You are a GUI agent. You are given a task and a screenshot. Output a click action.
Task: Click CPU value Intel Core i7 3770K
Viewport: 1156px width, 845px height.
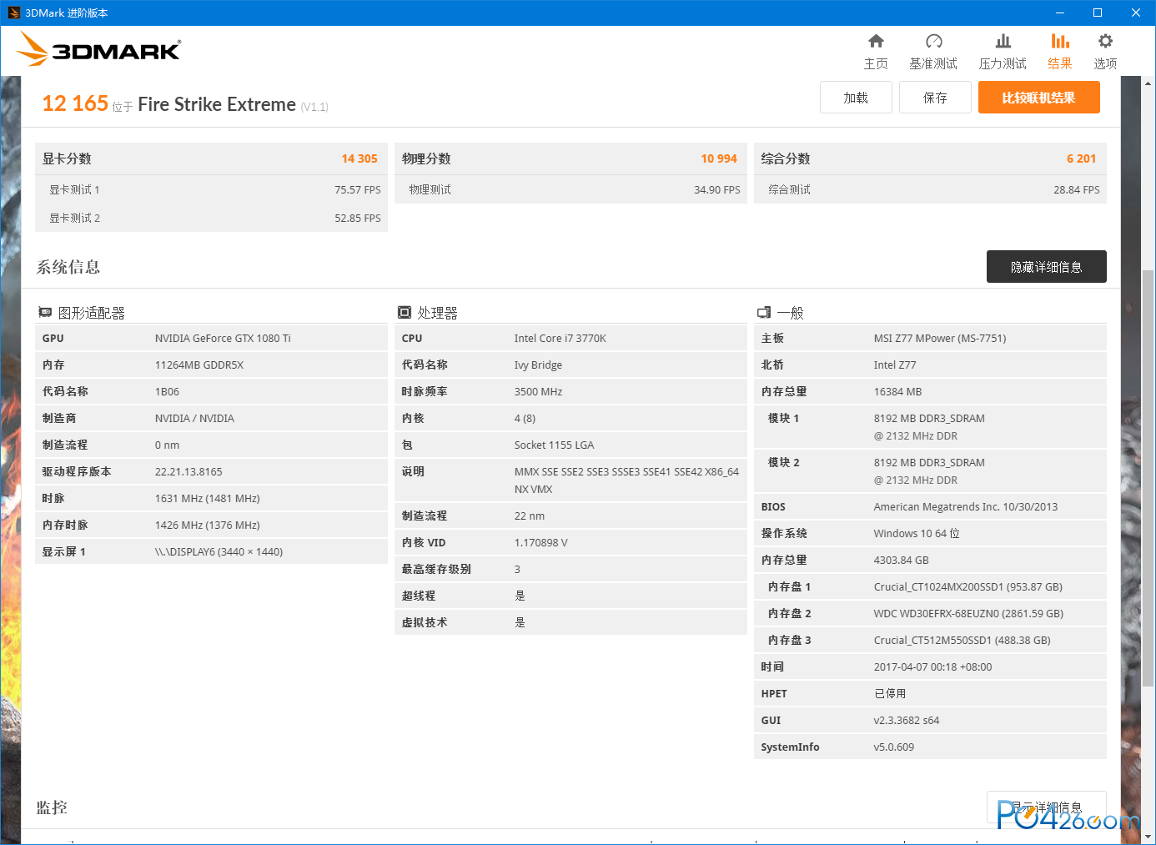[x=560, y=338]
